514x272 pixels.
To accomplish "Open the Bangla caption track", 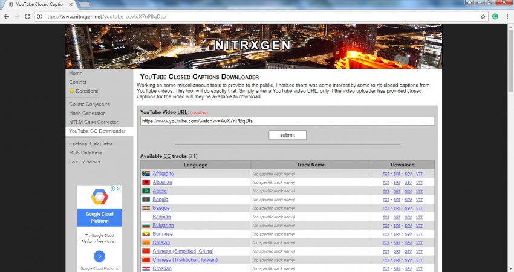I will (x=160, y=200).
